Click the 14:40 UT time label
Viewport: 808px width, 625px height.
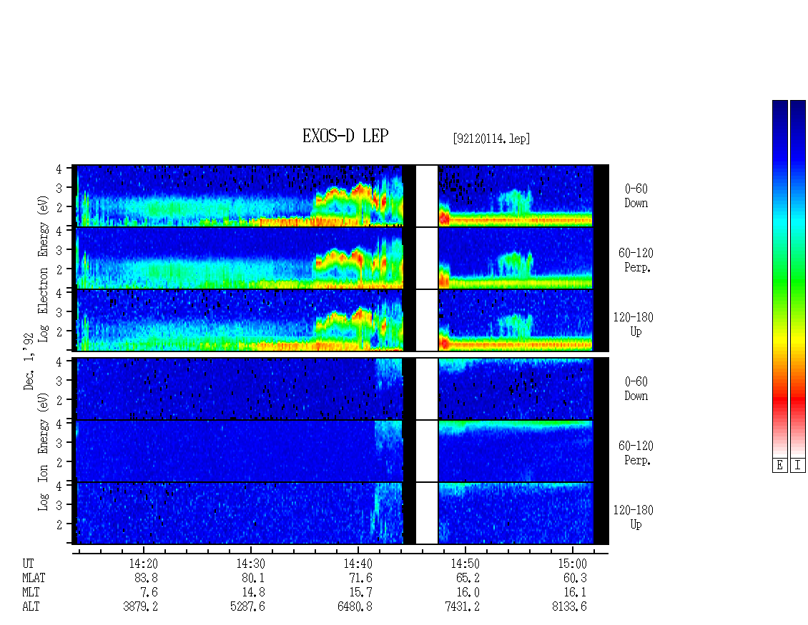click(x=358, y=564)
